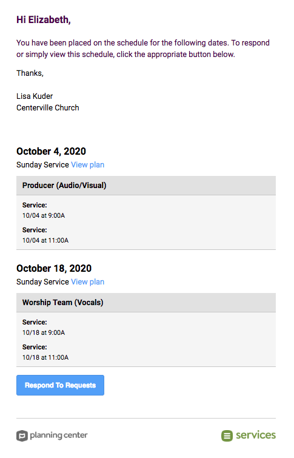Click the green Services logo icon
Viewport: 294px width, 458px height.
tap(227, 436)
